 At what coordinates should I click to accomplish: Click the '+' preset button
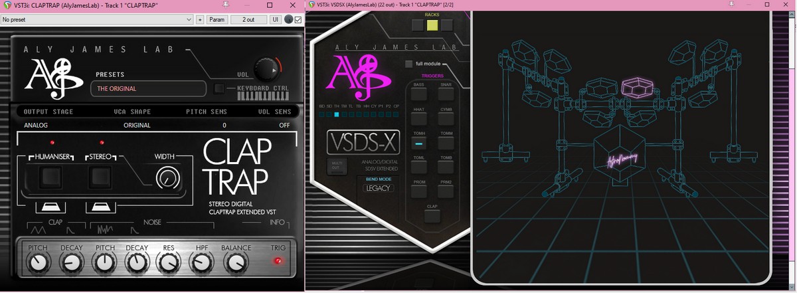[x=200, y=20]
